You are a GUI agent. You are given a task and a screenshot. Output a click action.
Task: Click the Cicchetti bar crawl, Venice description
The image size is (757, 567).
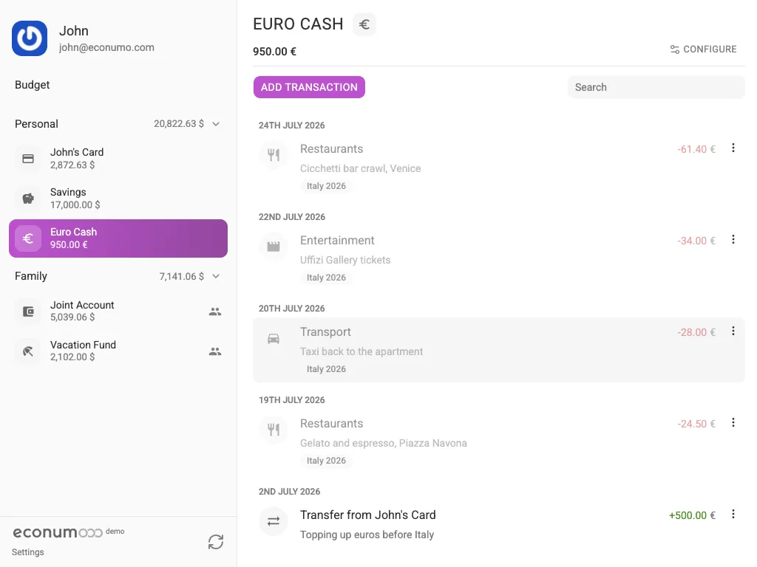(360, 168)
